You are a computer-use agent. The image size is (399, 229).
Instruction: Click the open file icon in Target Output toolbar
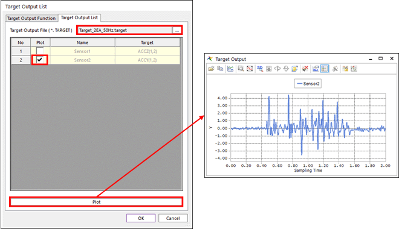tap(211, 69)
